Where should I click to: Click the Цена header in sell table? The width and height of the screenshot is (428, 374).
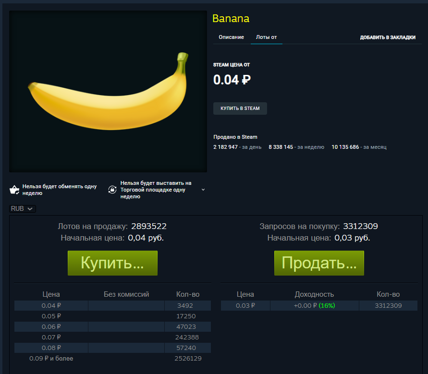[51, 294]
